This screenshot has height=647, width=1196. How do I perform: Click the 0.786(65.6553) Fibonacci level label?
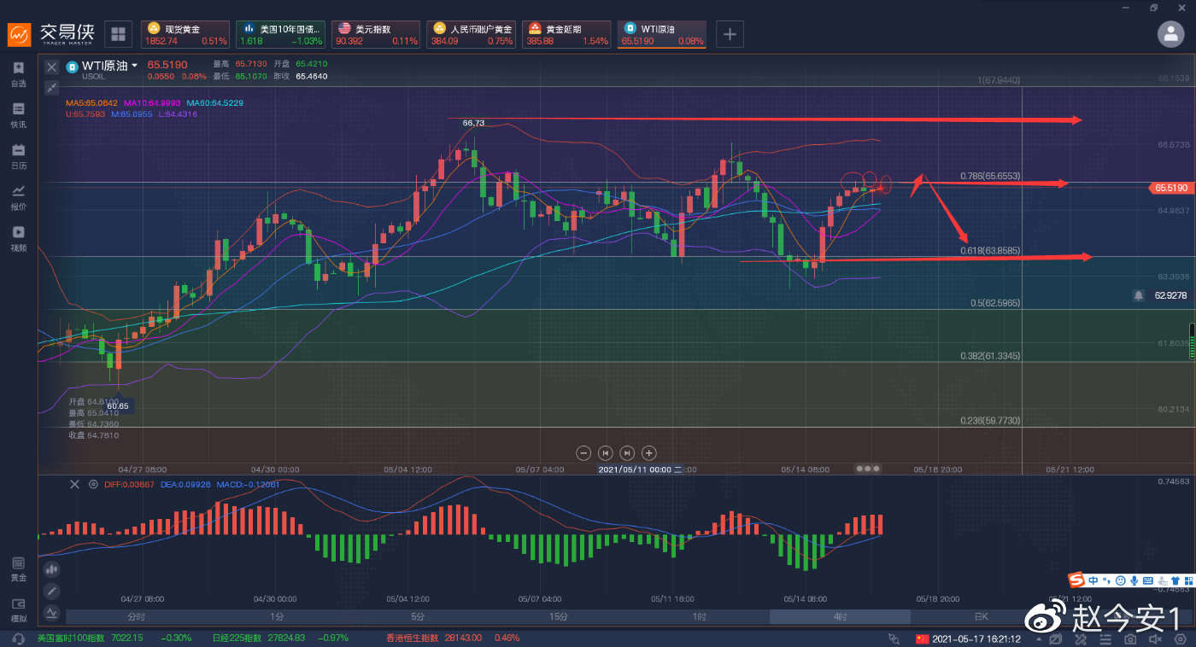point(990,176)
